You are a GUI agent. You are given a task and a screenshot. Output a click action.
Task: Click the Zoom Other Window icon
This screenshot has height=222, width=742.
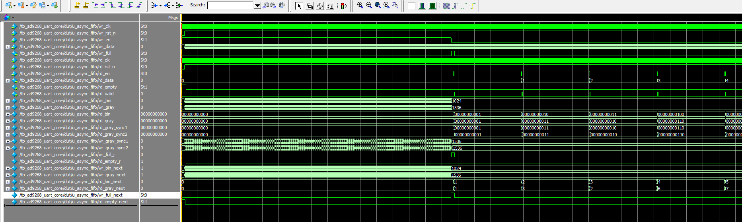point(395,5)
